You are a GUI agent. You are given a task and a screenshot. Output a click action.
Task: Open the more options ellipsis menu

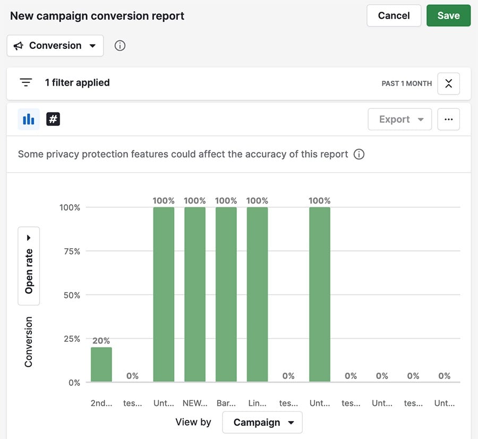(449, 119)
